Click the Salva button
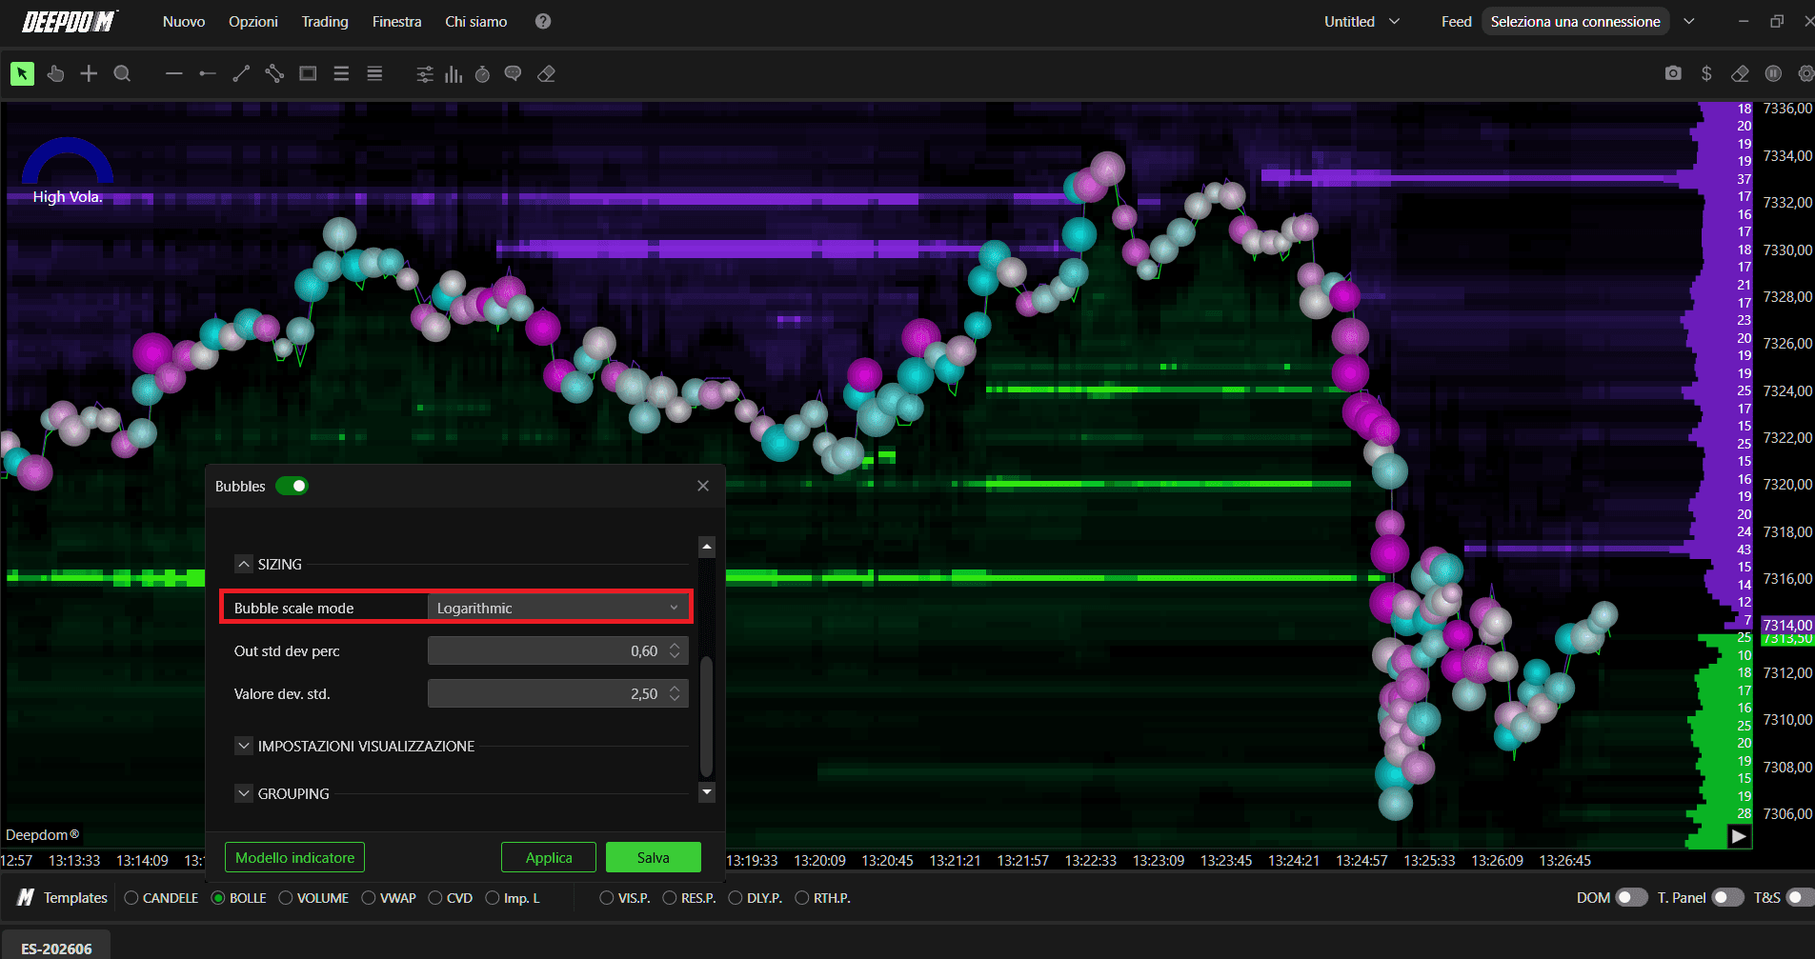This screenshot has height=959, width=1815. 654,857
